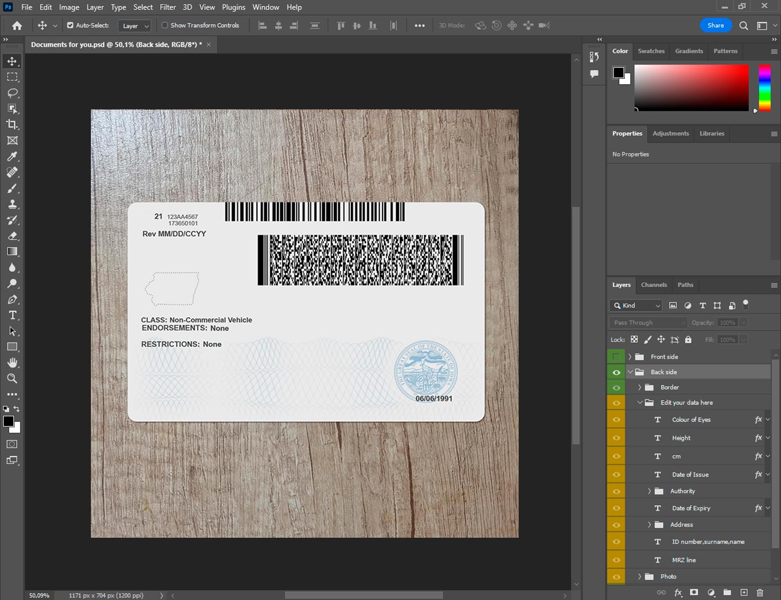Viewport: 781px width, 600px height.
Task: Enable Show Transform Controls checkbox
Action: pyautogui.click(x=165, y=25)
